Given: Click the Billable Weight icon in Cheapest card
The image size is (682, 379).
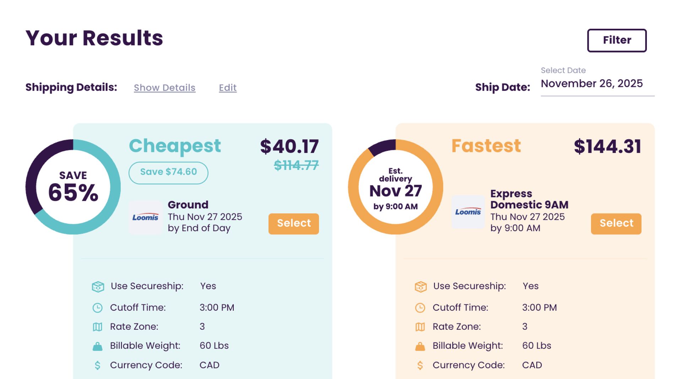Looking at the screenshot, I should click(x=97, y=346).
